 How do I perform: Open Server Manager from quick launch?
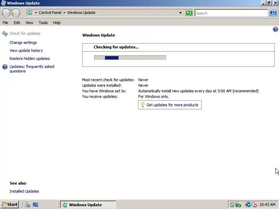tap(28, 204)
